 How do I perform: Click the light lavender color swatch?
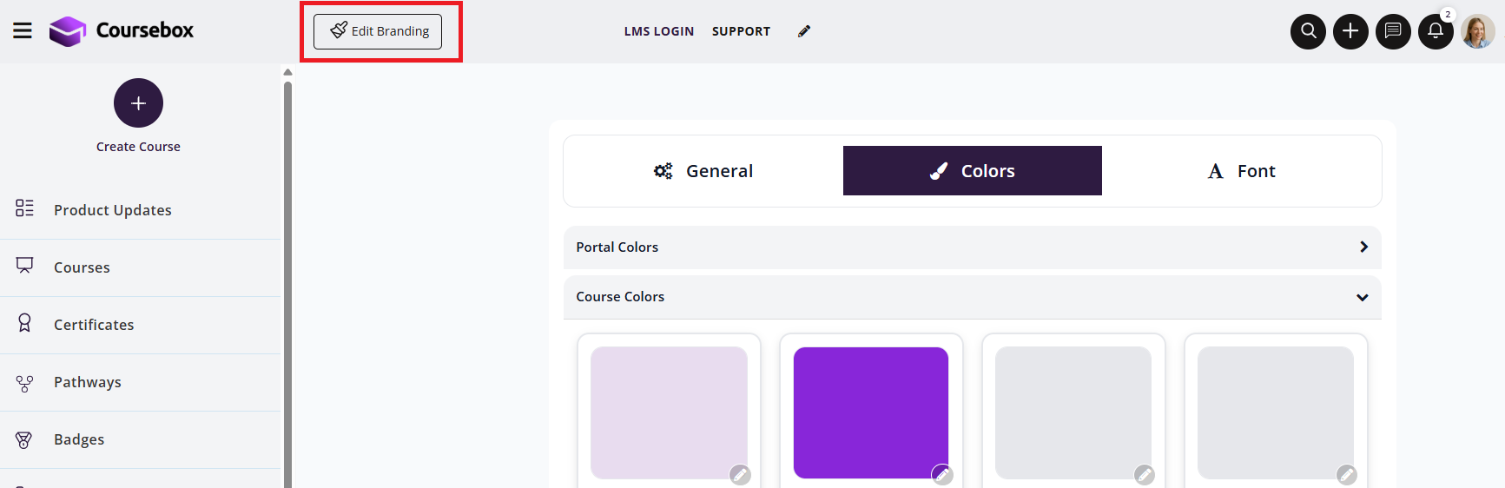click(669, 412)
